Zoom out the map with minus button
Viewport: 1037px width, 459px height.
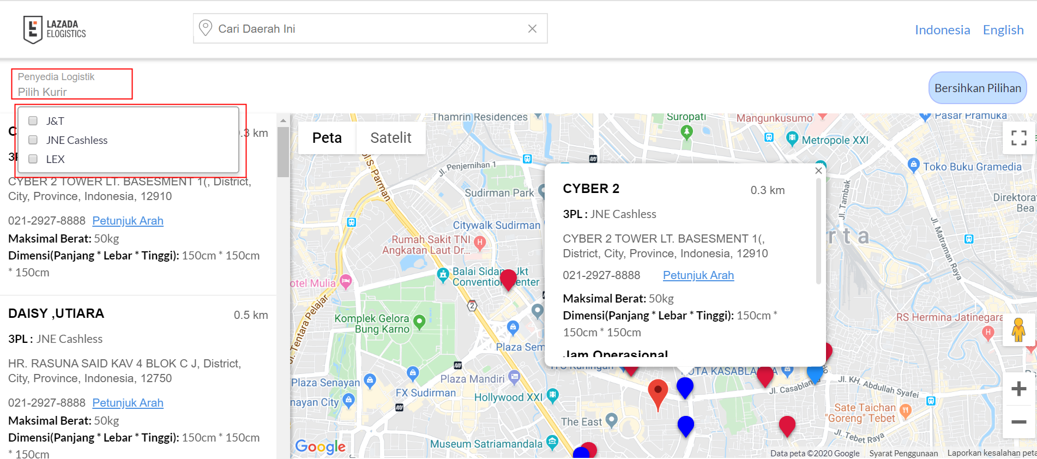(1018, 422)
